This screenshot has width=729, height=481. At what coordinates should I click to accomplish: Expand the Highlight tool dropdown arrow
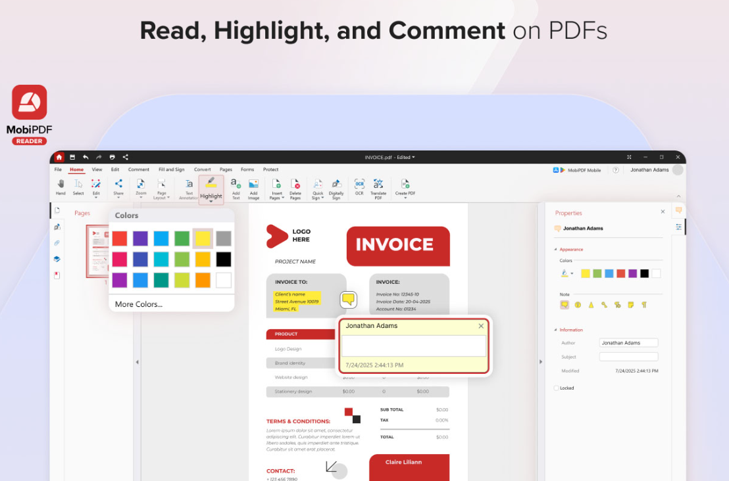tap(211, 202)
